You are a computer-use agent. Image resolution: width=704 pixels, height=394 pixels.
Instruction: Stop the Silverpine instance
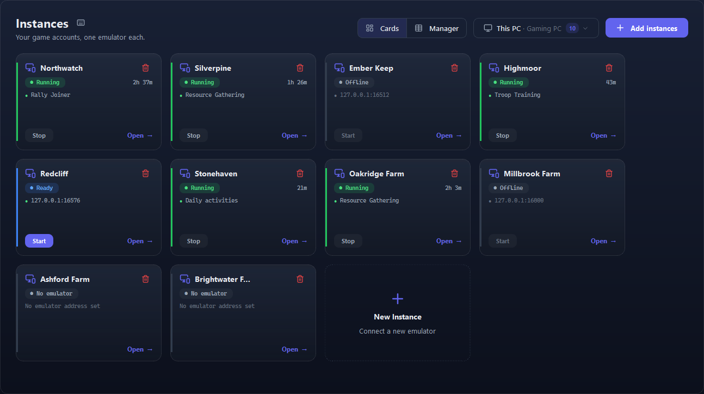coord(194,136)
